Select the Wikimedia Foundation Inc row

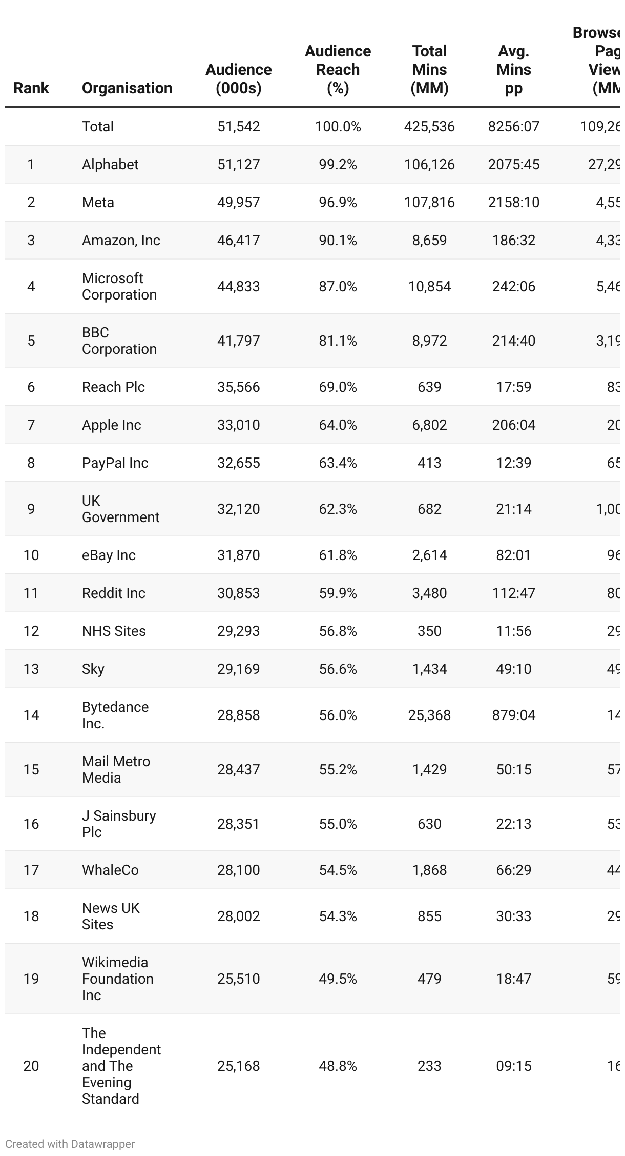click(118, 979)
